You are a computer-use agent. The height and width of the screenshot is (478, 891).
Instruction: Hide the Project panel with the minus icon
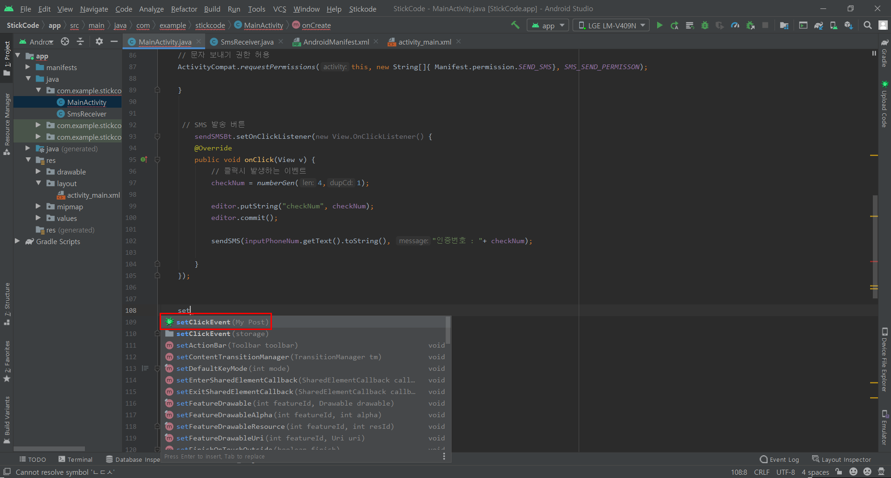click(114, 42)
